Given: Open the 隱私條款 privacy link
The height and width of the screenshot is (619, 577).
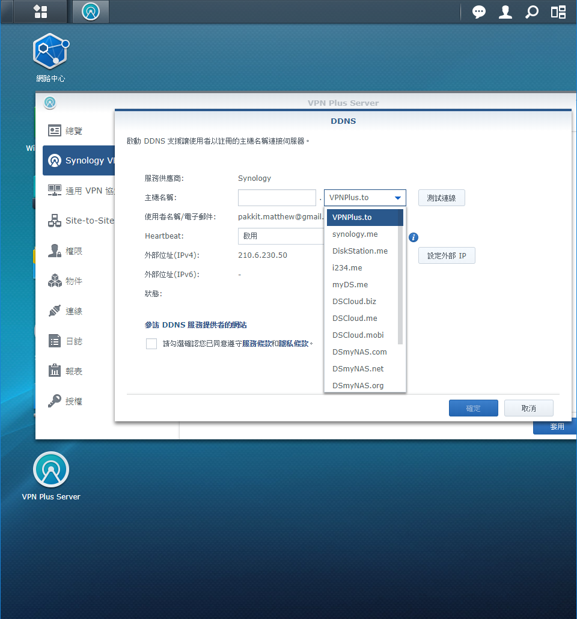Looking at the screenshot, I should click(294, 343).
